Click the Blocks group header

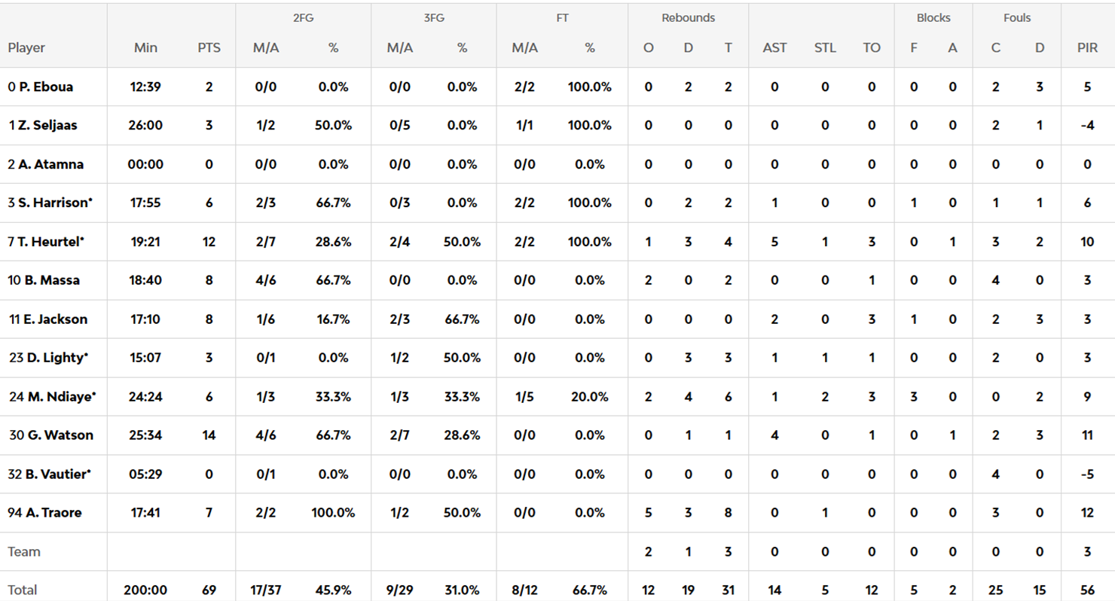[x=933, y=17]
